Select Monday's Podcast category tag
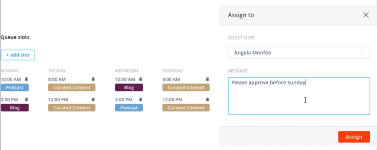 15,88
